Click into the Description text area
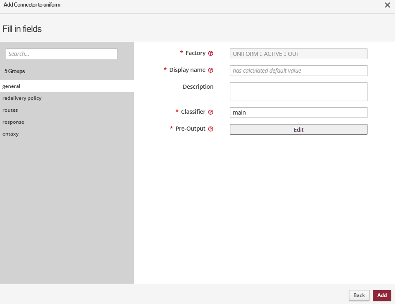 (x=299, y=92)
